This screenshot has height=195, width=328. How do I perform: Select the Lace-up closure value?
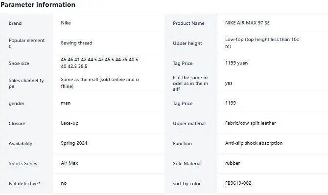point(70,123)
